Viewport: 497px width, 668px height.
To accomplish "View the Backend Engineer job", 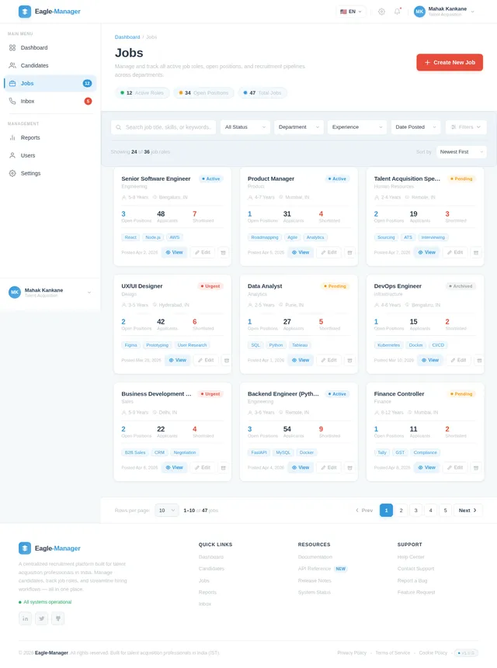I will click(301, 468).
